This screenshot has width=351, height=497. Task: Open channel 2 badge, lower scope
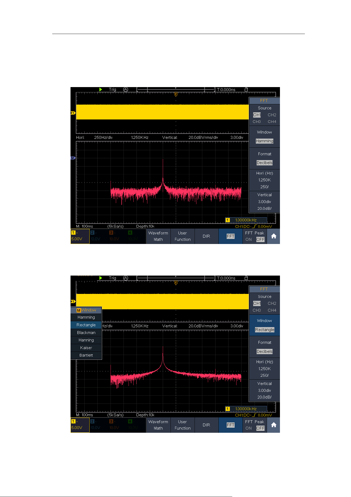tap(99, 425)
